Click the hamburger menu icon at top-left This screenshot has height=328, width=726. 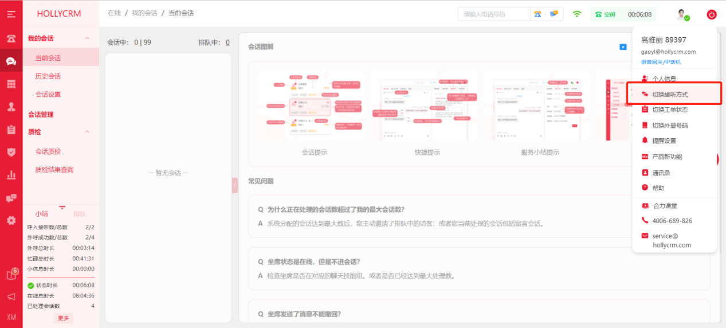coord(11,14)
